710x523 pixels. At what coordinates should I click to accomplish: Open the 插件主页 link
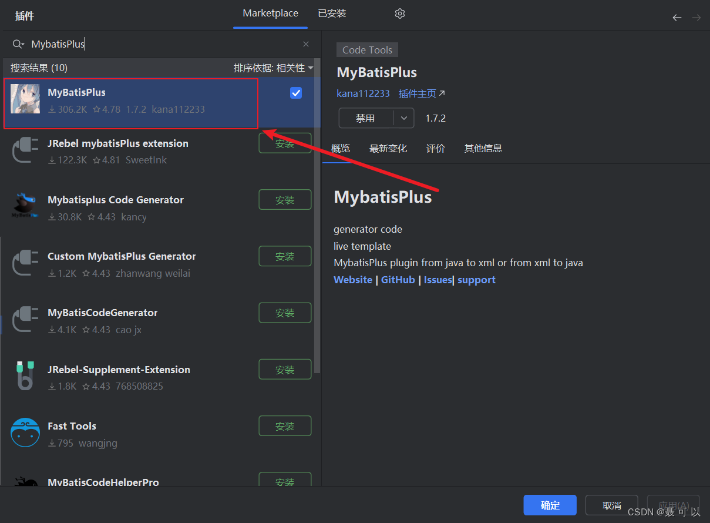tap(422, 93)
